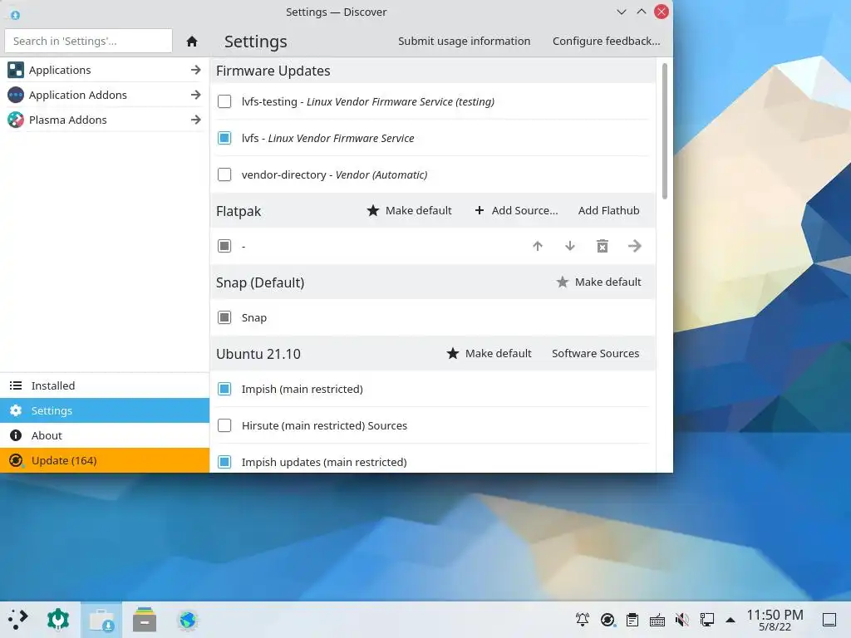The width and height of the screenshot is (851, 638).
Task: Click Make default in Snap header
Action: tap(598, 282)
